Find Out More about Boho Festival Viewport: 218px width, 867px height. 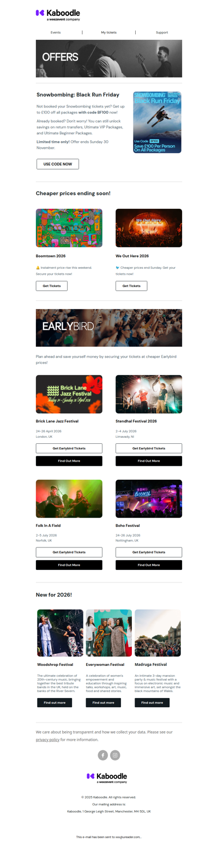point(149,565)
